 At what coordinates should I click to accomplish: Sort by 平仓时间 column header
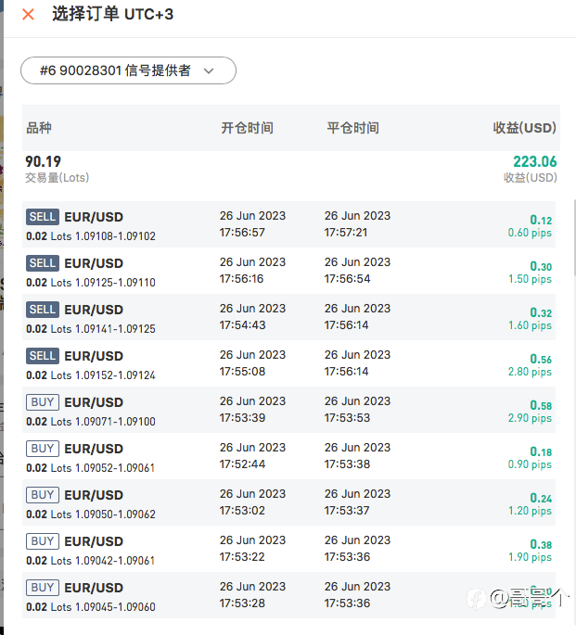point(352,128)
